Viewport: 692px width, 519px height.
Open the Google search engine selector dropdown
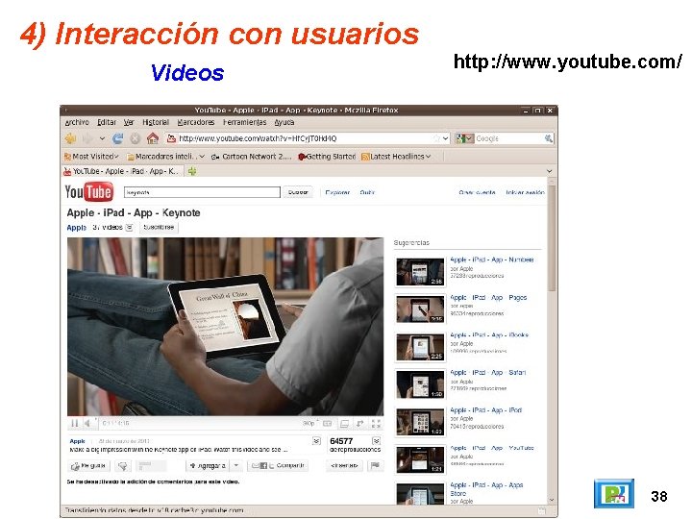click(464, 138)
